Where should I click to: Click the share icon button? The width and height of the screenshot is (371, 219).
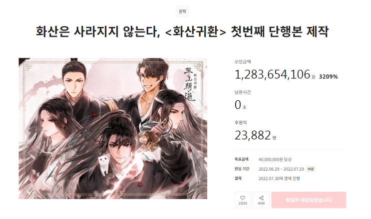(x=261, y=200)
